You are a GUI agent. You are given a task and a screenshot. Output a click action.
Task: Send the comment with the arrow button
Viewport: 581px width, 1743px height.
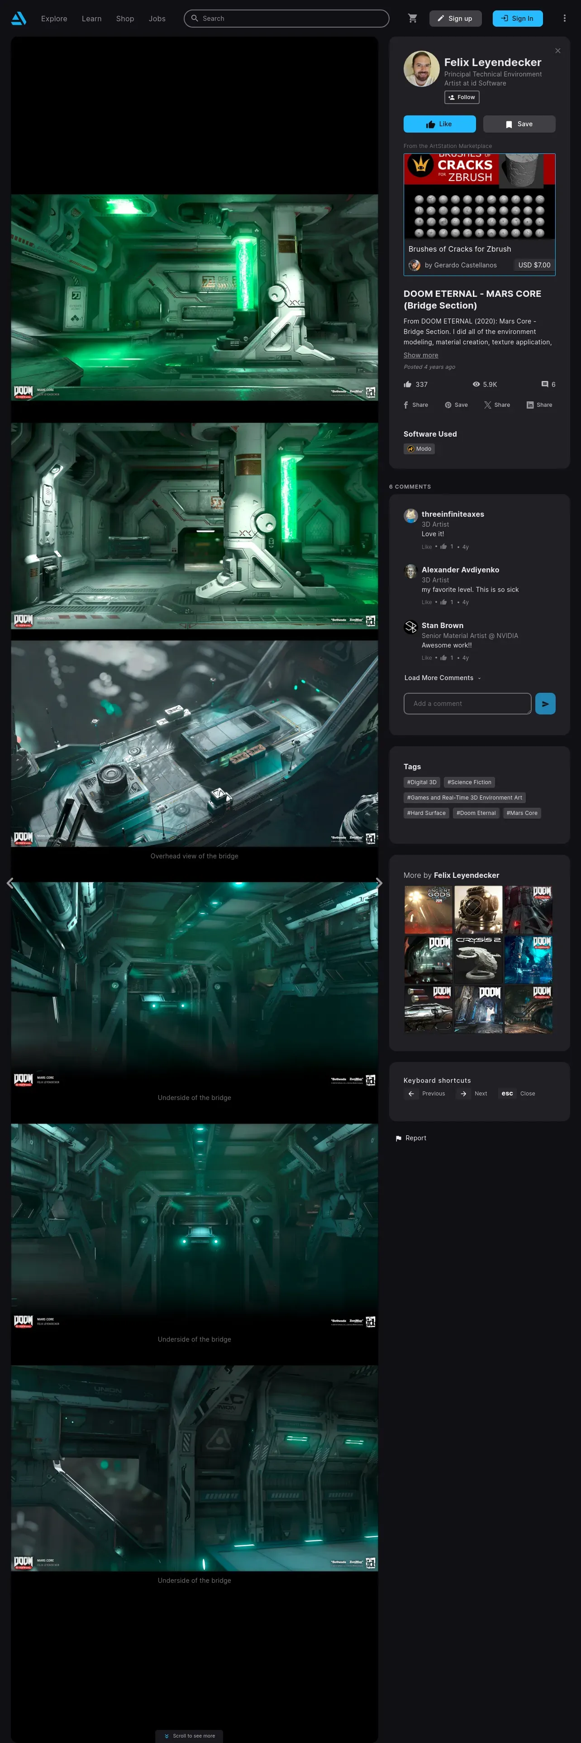point(545,704)
